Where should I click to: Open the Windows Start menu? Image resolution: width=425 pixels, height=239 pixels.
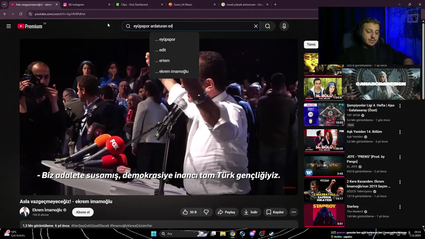point(154,234)
